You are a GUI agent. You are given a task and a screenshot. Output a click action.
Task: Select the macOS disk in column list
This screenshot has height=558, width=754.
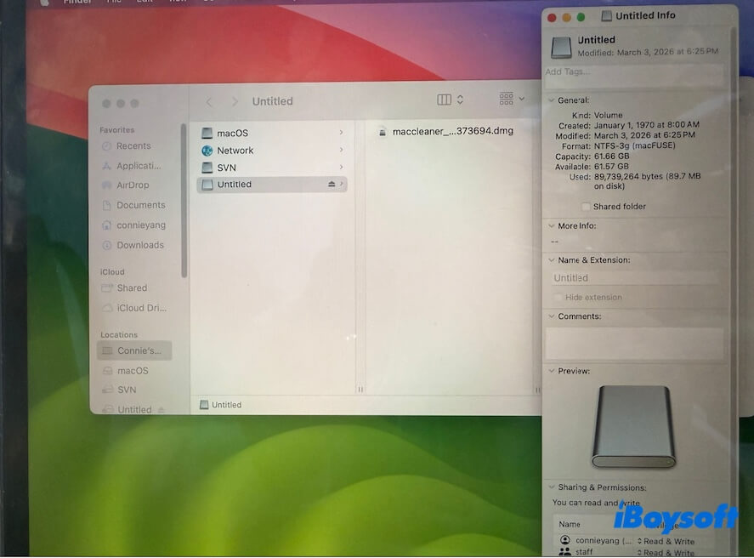click(x=272, y=134)
